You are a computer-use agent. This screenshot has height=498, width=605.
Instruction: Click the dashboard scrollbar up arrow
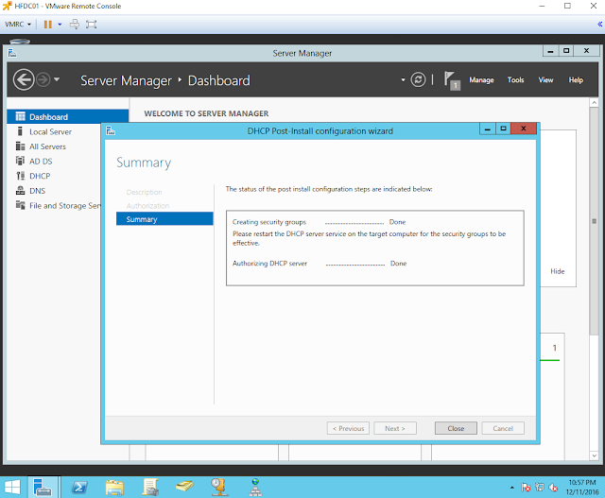pos(594,103)
